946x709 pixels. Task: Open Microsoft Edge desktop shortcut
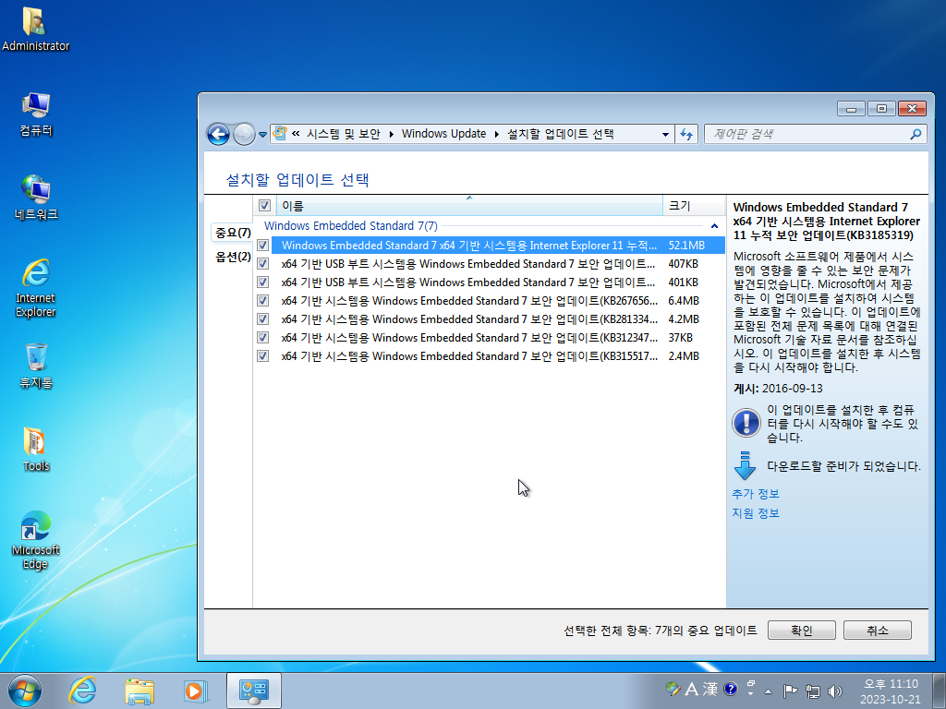click(36, 539)
